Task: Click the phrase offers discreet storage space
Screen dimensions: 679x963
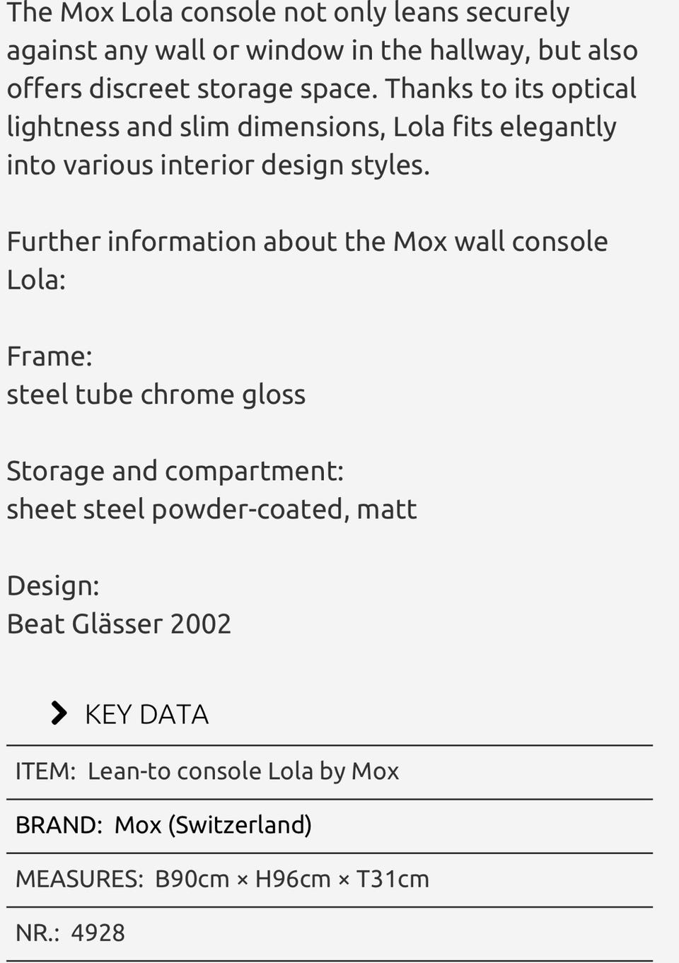Action: [193, 89]
